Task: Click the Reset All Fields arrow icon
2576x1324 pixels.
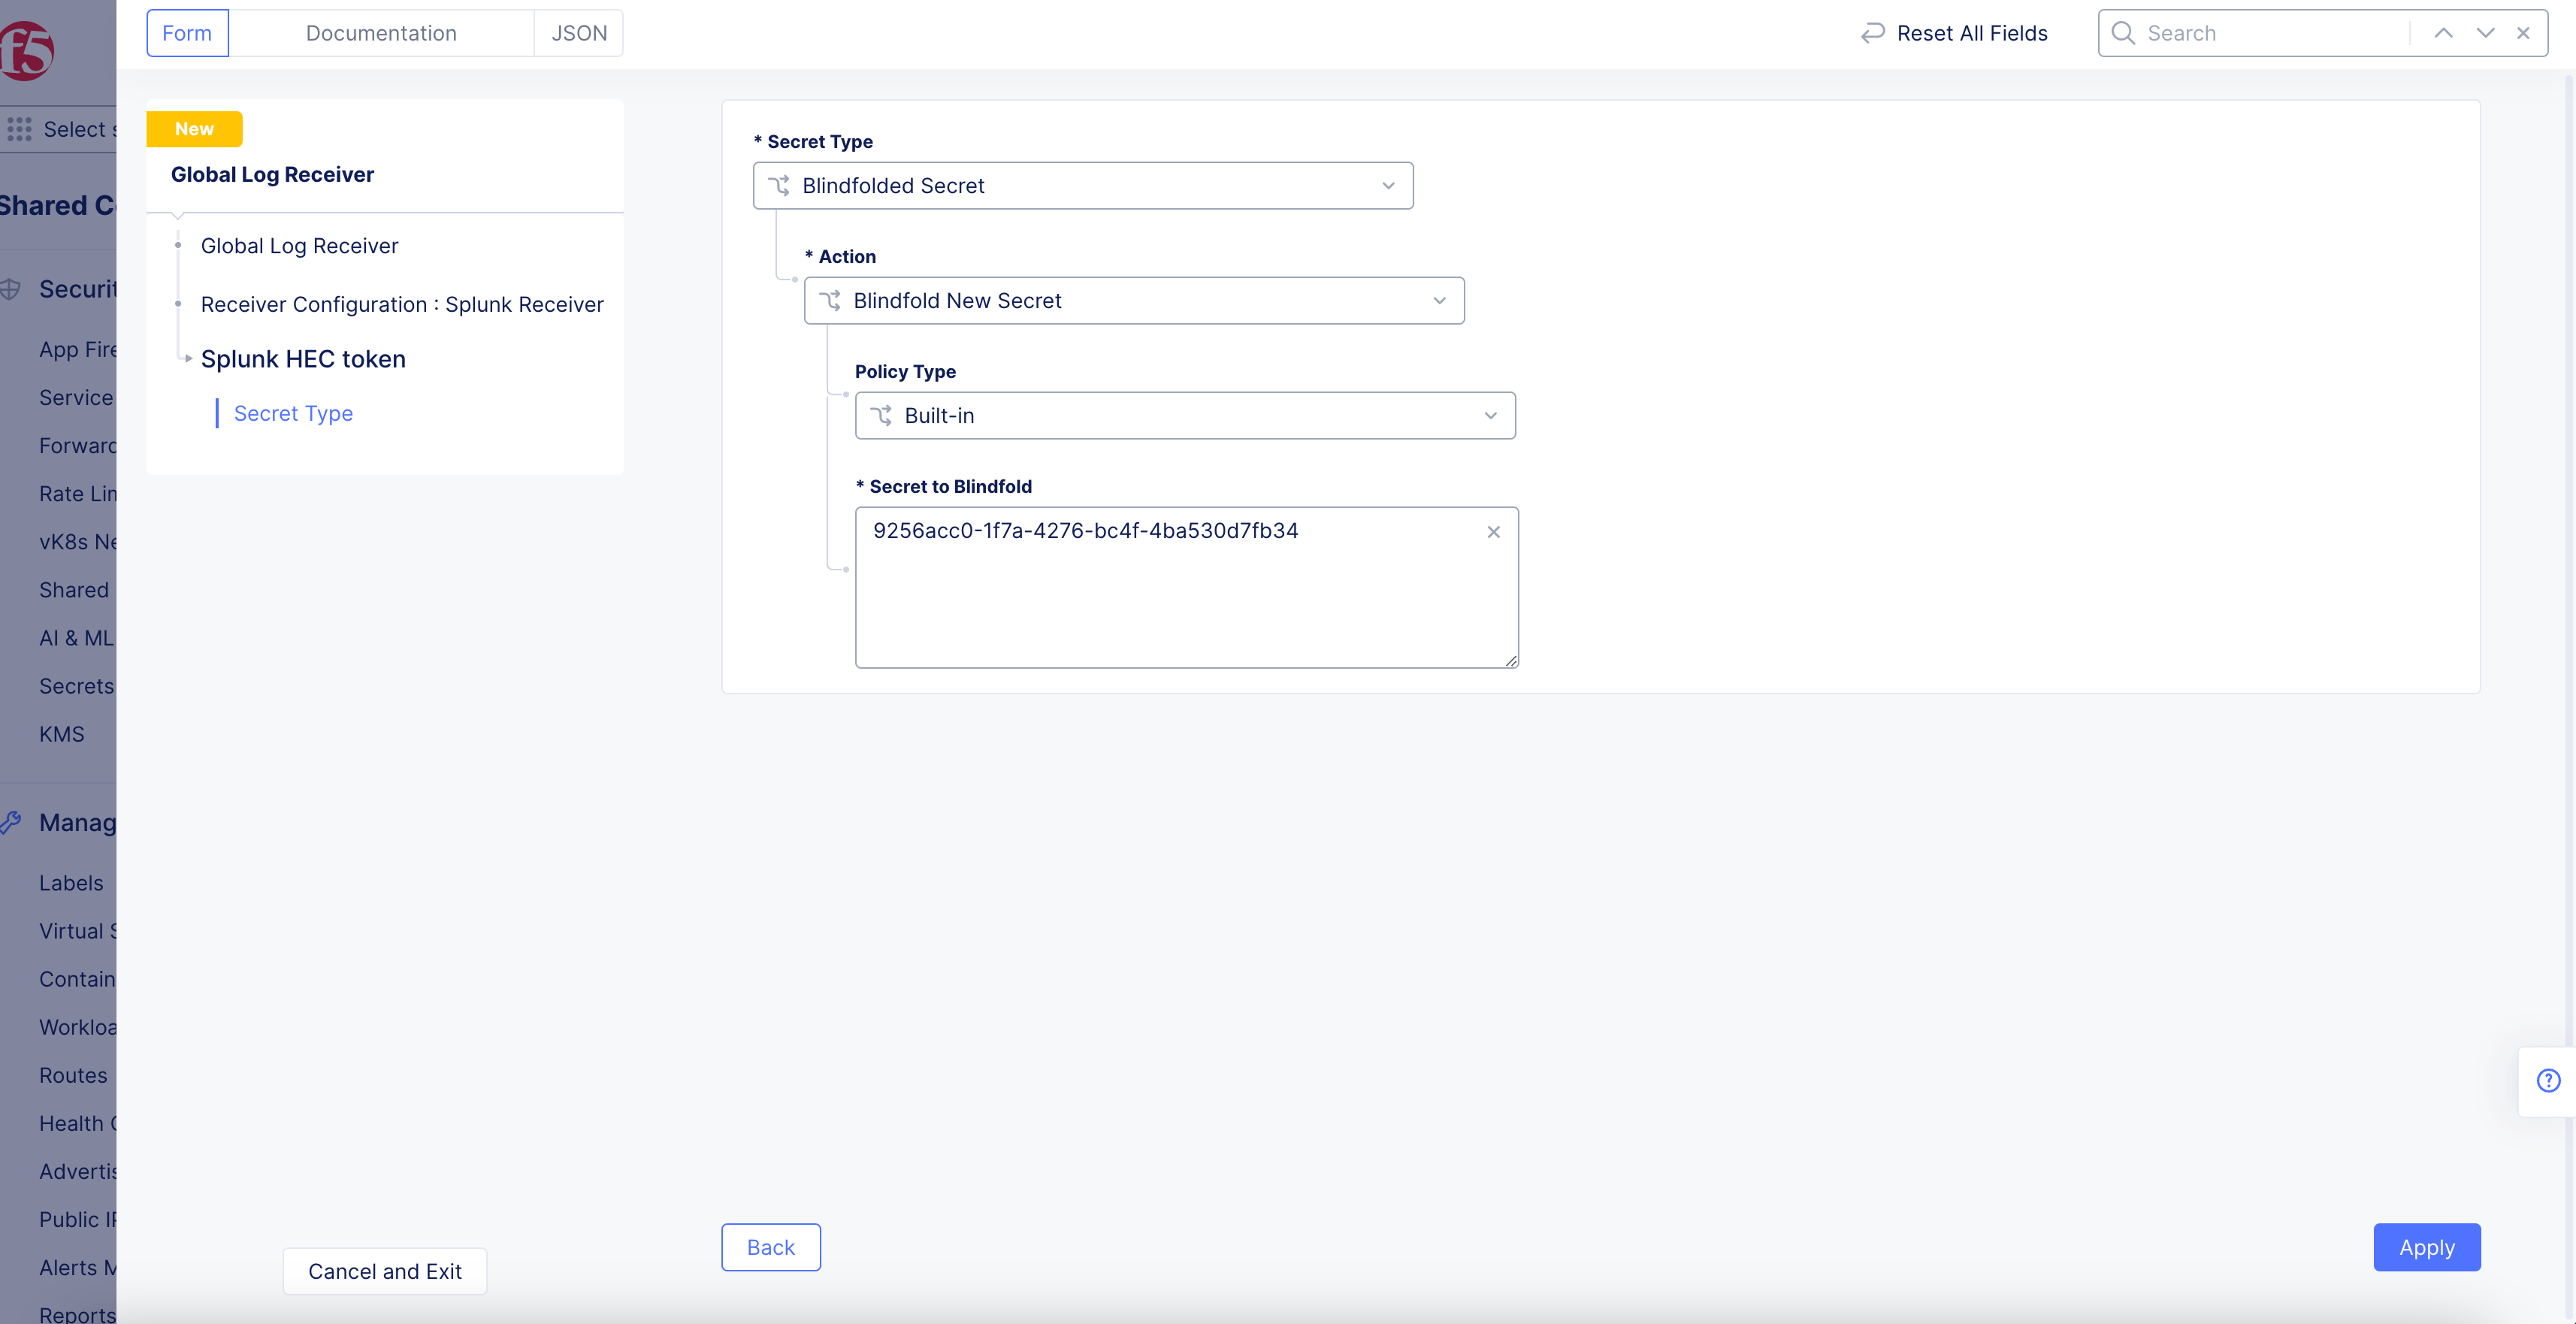Action: tap(1872, 33)
